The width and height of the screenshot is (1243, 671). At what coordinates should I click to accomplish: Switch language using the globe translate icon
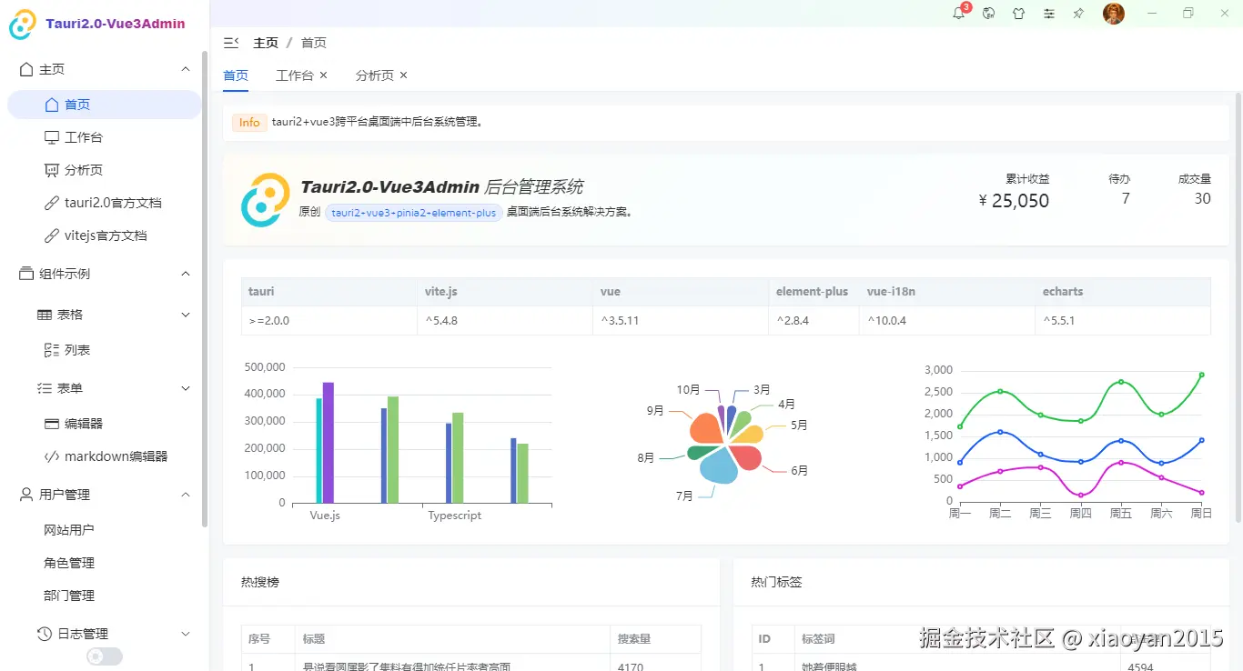point(989,14)
